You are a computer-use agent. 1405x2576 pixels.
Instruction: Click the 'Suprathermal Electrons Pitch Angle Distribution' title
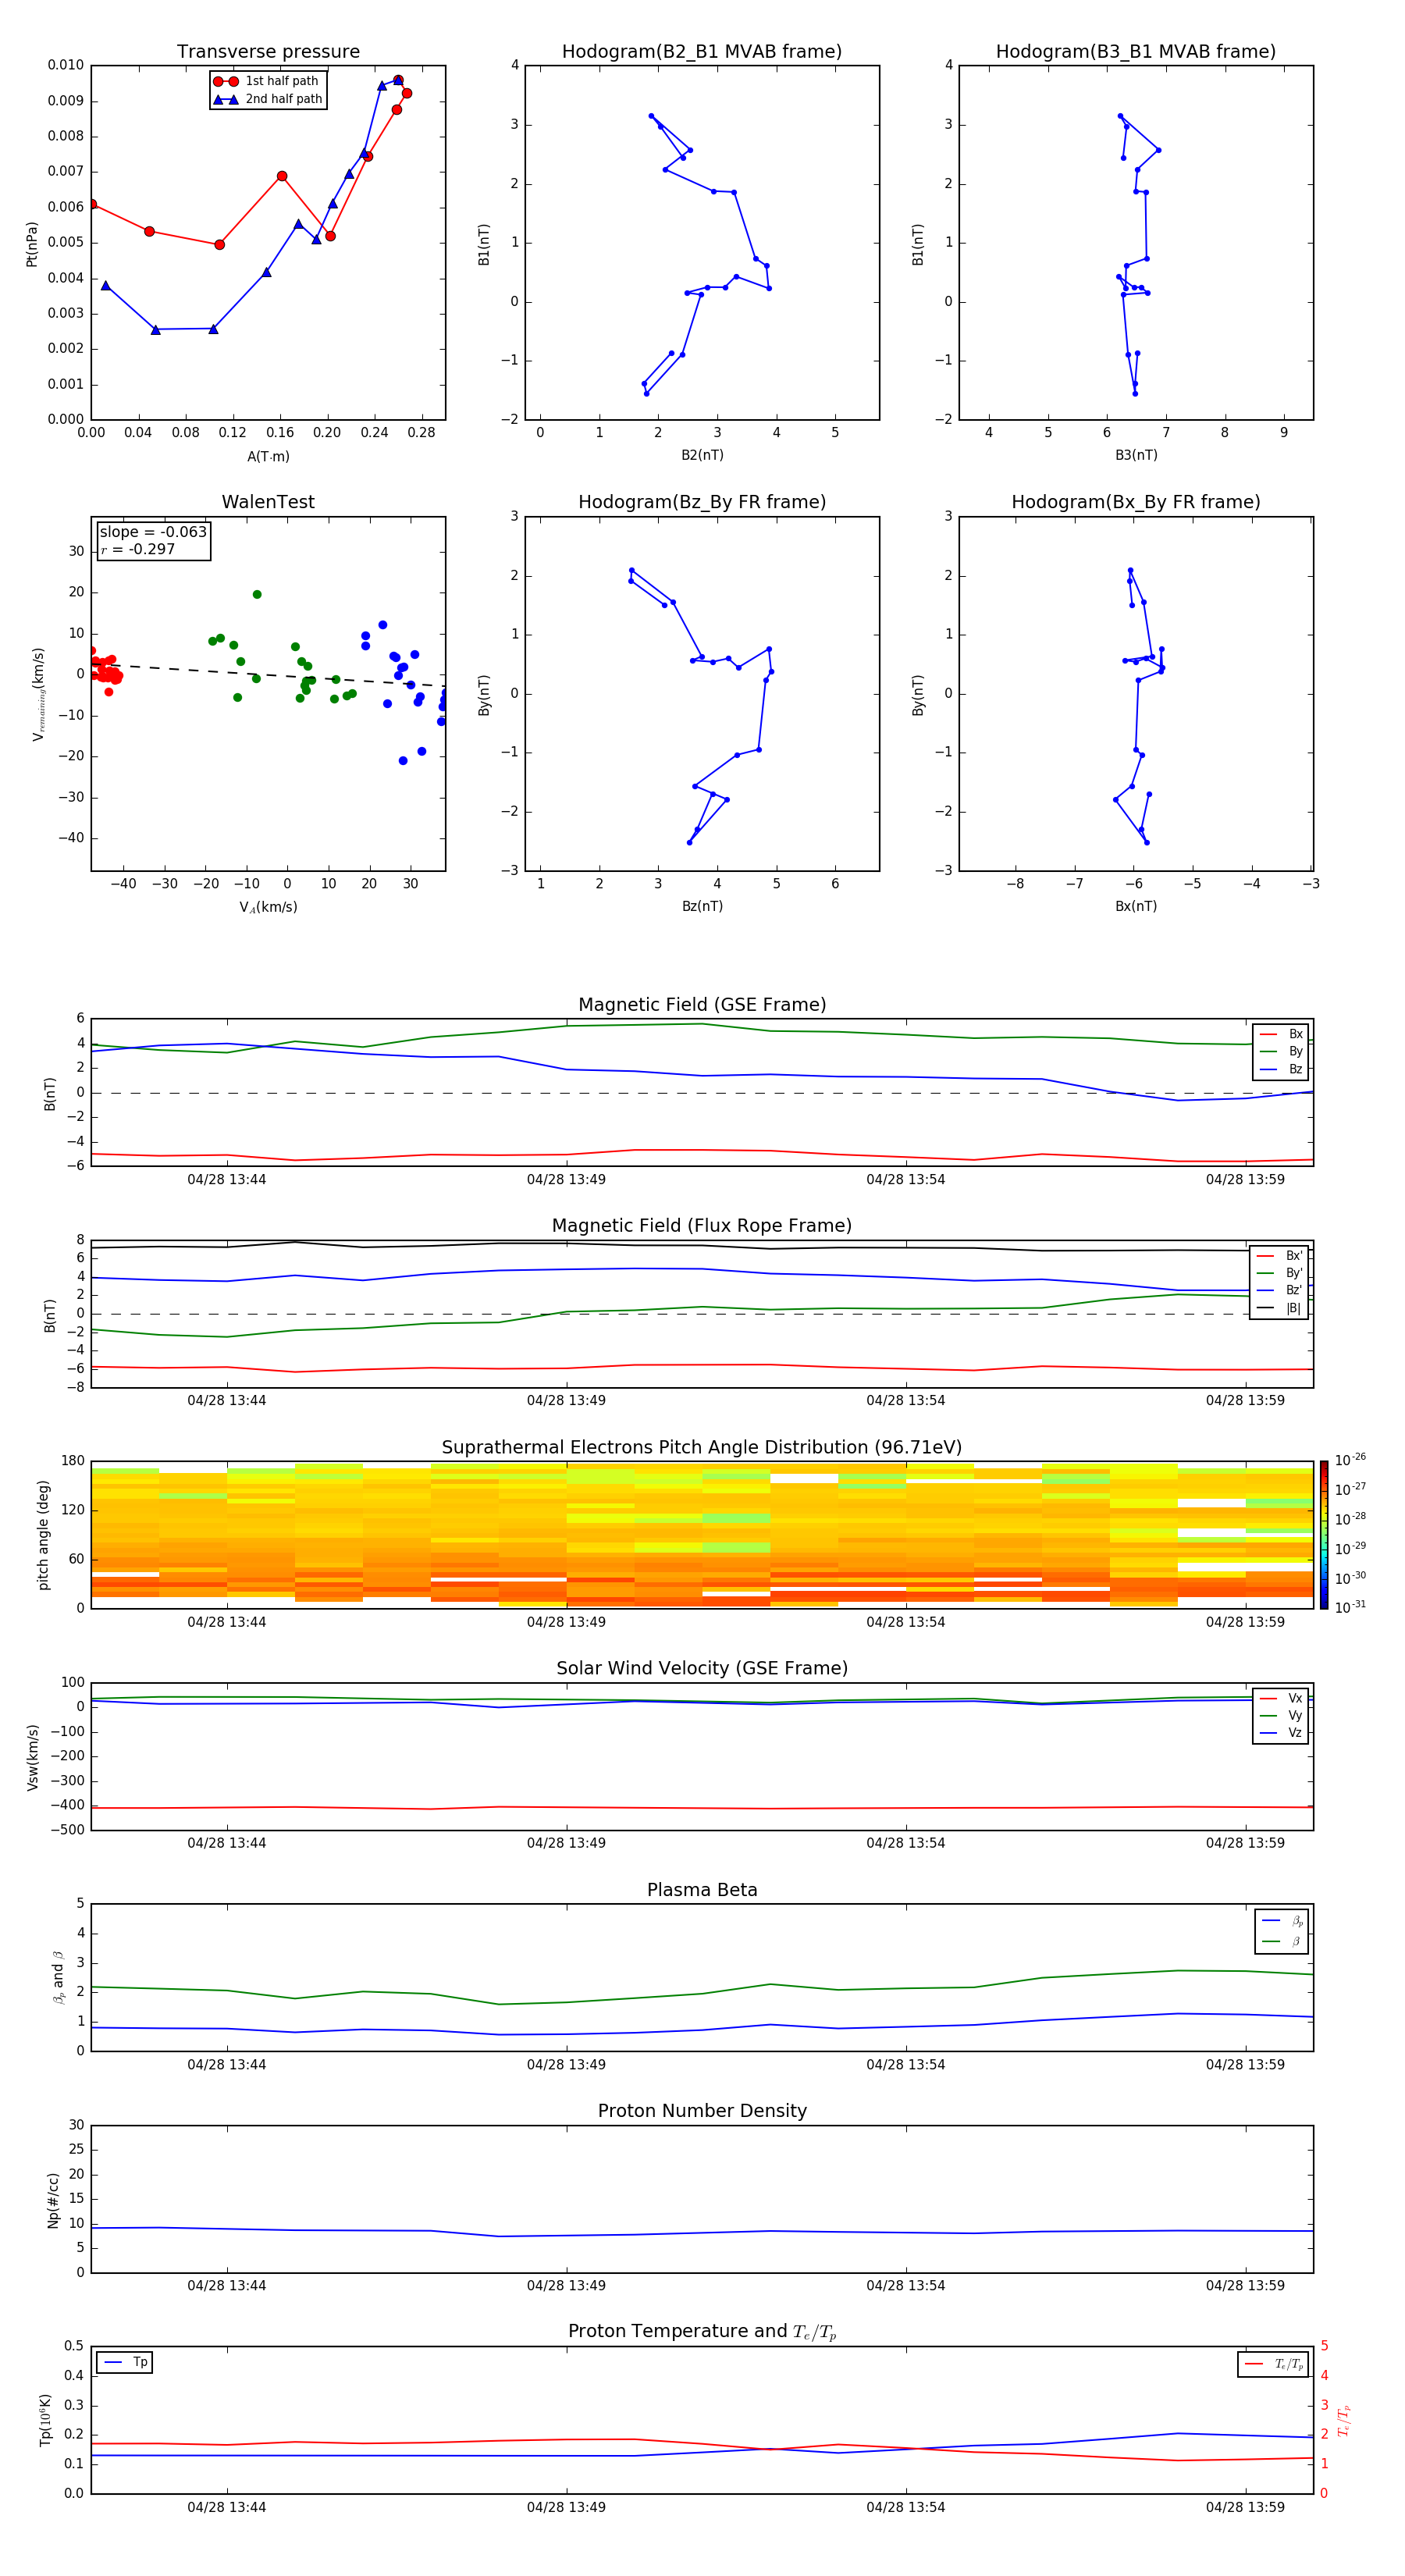[702, 1448]
